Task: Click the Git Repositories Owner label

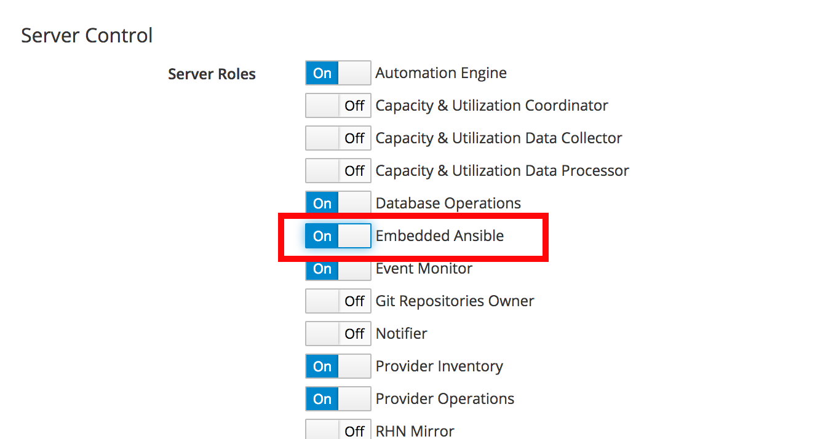Action: [455, 301]
